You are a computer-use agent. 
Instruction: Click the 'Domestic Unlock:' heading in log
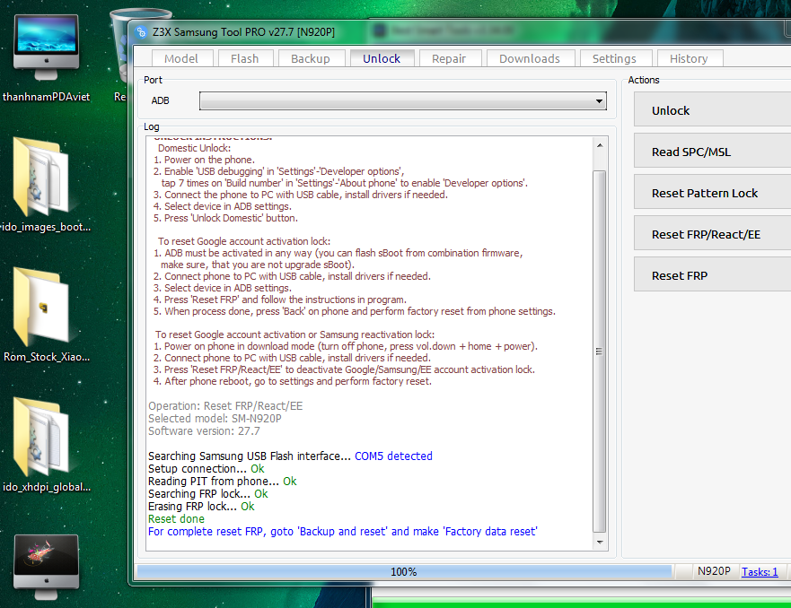(x=194, y=148)
